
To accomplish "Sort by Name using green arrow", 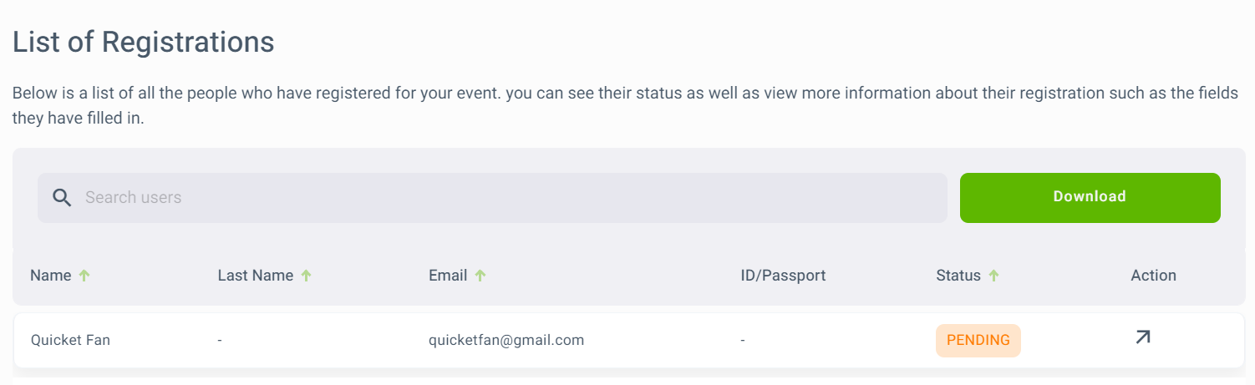I will pyautogui.click(x=84, y=276).
